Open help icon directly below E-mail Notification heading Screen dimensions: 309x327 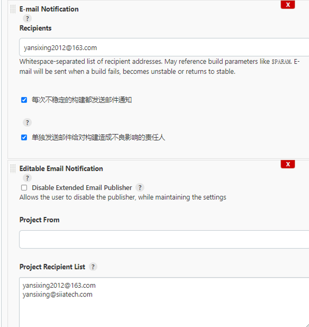click(28, 18)
